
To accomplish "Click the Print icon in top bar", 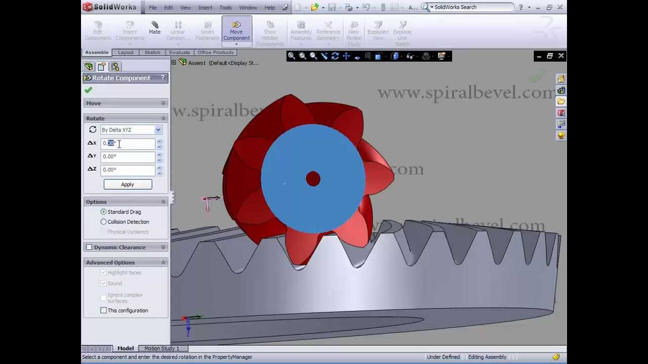I will tap(348, 7).
